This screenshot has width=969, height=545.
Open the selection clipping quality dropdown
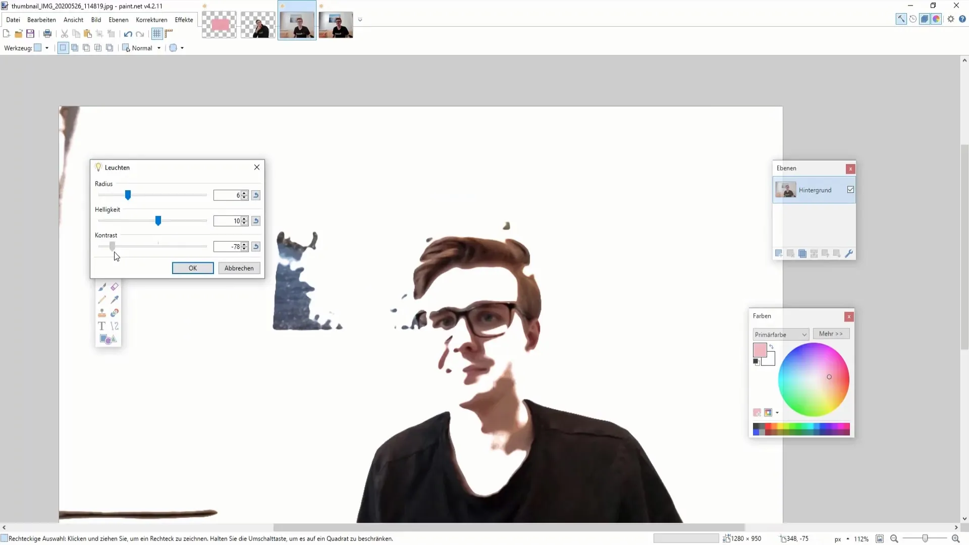click(177, 48)
